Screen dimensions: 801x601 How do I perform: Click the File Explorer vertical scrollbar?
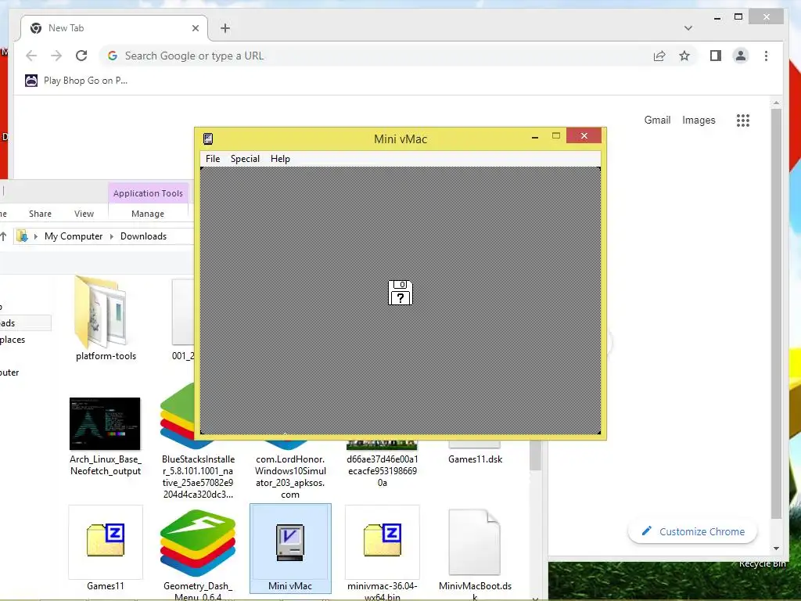click(535, 455)
